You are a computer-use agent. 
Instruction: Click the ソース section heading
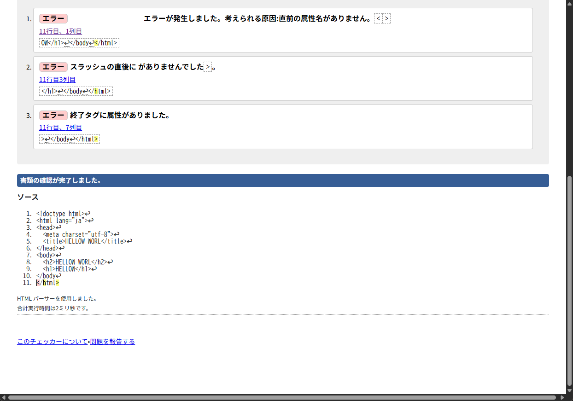[x=28, y=197]
